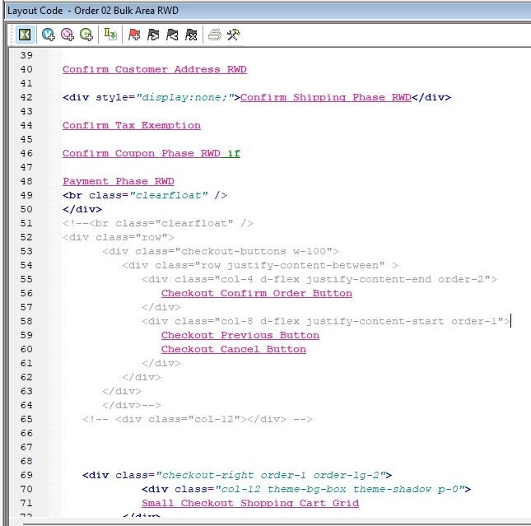Clear all bookmarks using the crossed flag icon
Image resolution: width=531 pixels, height=526 pixels.
(191, 35)
